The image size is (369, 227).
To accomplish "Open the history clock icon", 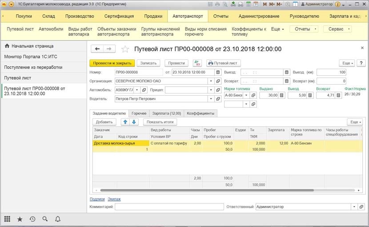I will (x=32, y=219).
